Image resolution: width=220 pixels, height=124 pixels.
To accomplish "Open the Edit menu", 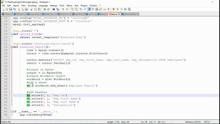I will coord(9,6).
